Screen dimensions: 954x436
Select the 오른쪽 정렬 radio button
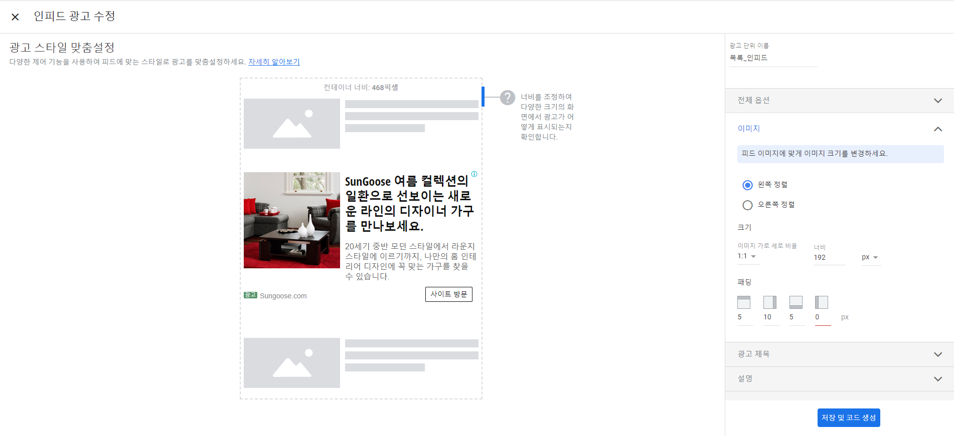pyautogui.click(x=747, y=205)
